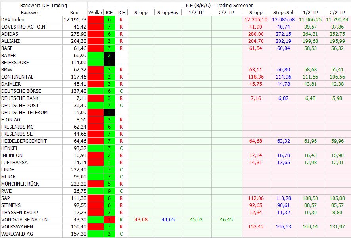Click the 'HENKEL' entry
Image resolution: width=351 pixels, height=238 pixels.
pyautogui.click(x=10, y=148)
